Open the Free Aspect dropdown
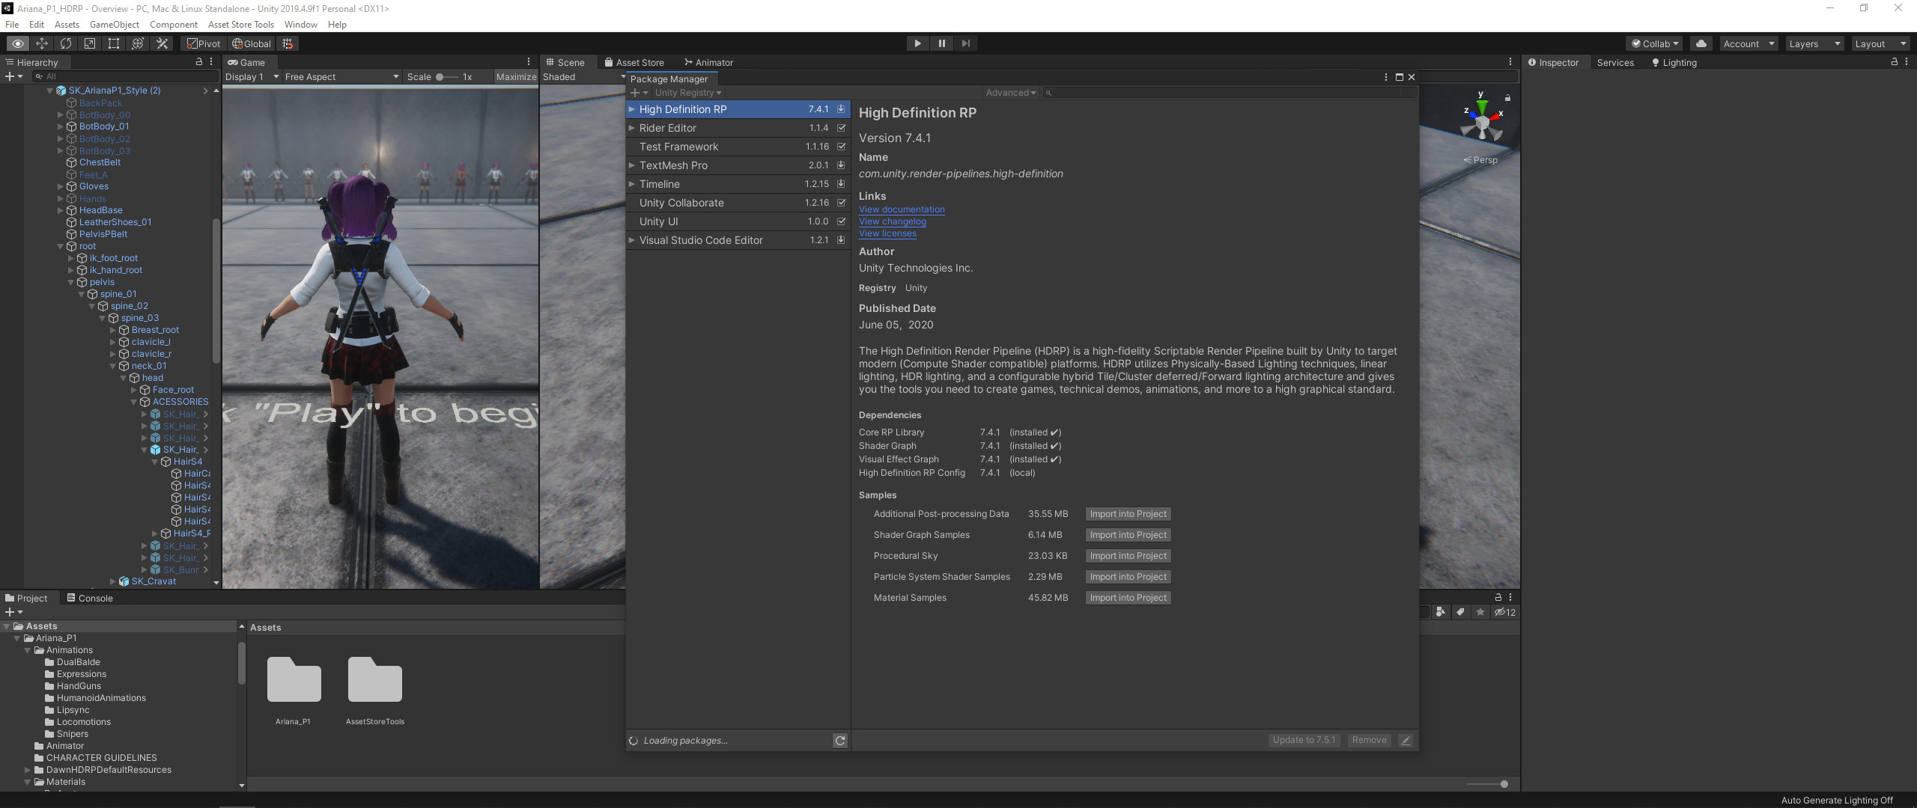The height and width of the screenshot is (808, 1917). pos(342,77)
